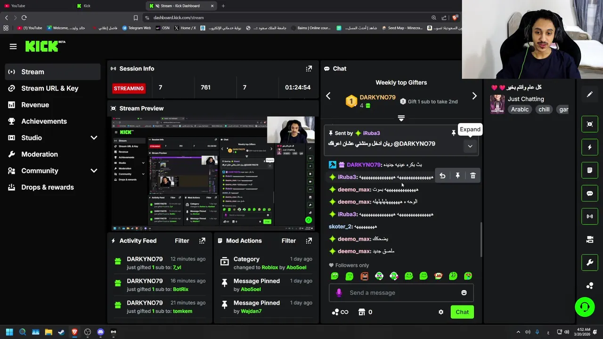Unpin the pinned message via pin icon
The image size is (603, 339).
coord(453,133)
